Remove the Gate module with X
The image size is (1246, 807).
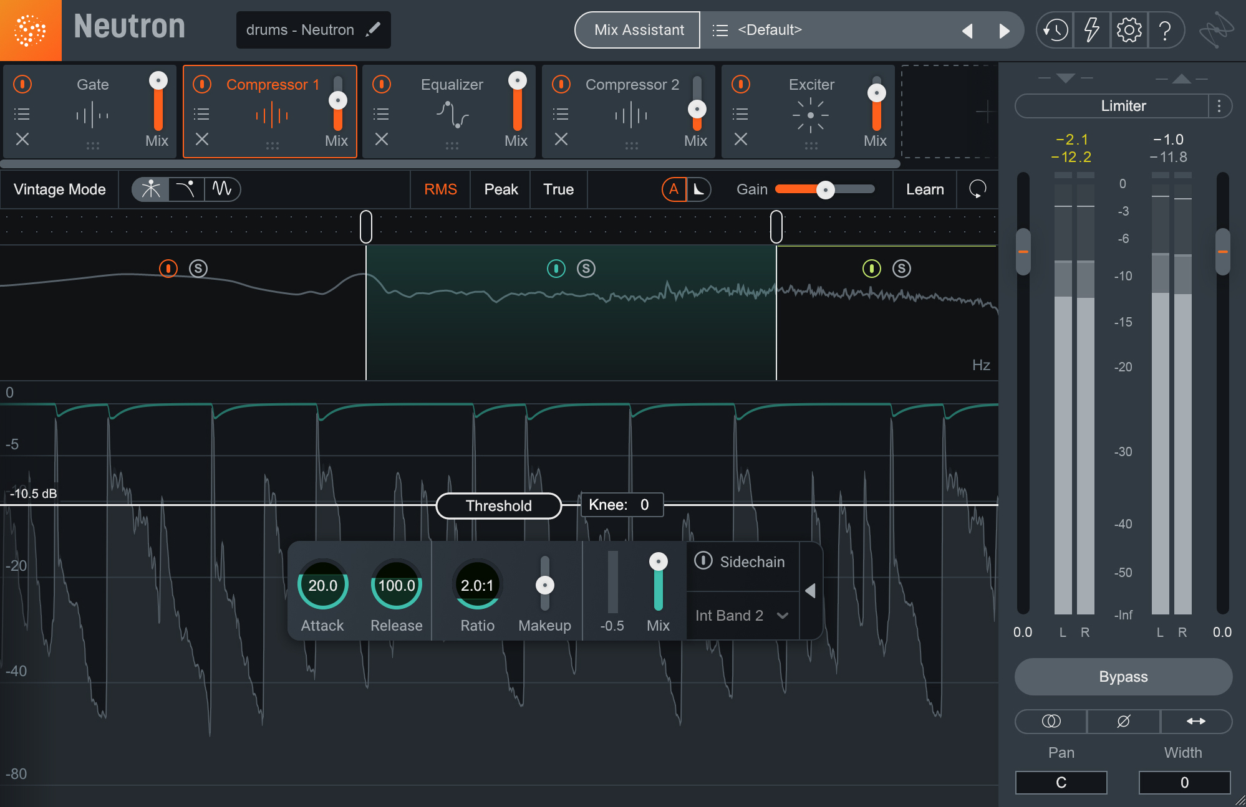point(22,139)
